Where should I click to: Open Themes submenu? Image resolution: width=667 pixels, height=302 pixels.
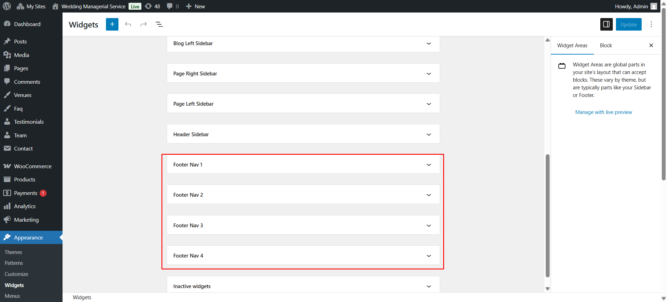coord(13,252)
